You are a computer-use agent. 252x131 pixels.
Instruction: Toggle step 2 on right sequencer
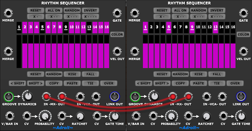pyautogui.click(x=151, y=27)
